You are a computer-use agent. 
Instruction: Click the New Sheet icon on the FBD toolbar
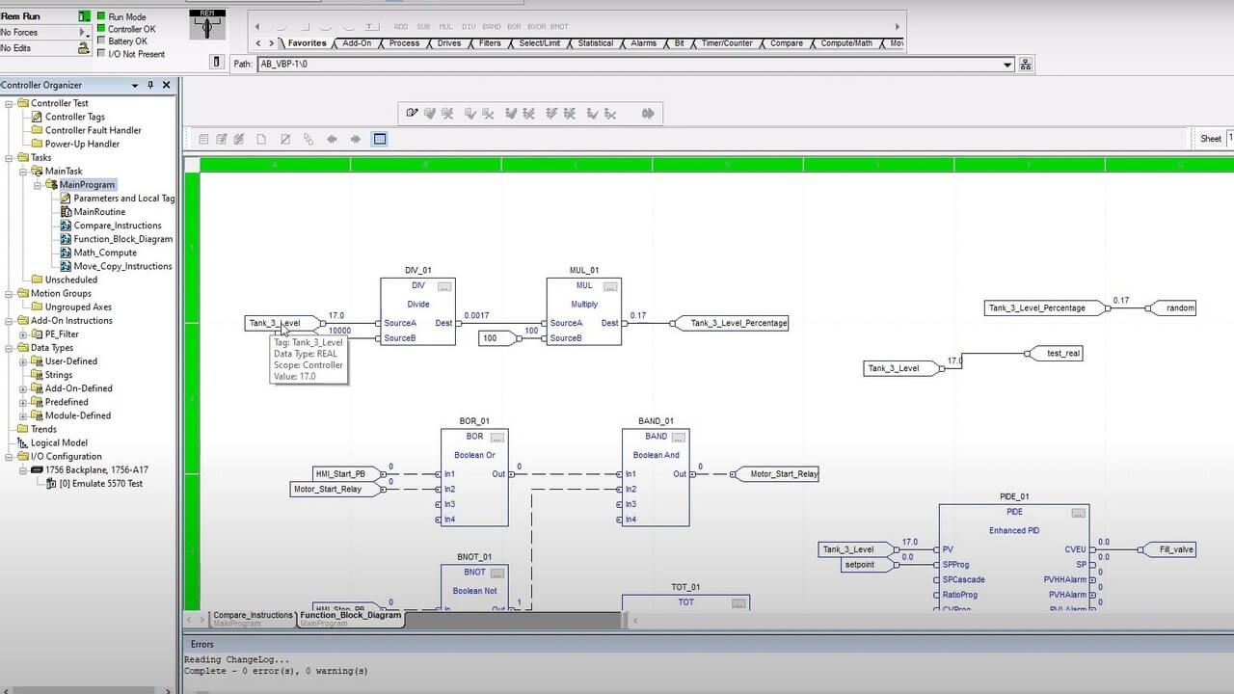point(261,139)
